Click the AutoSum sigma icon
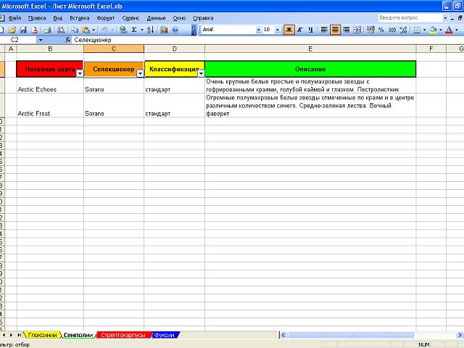 click(x=134, y=30)
